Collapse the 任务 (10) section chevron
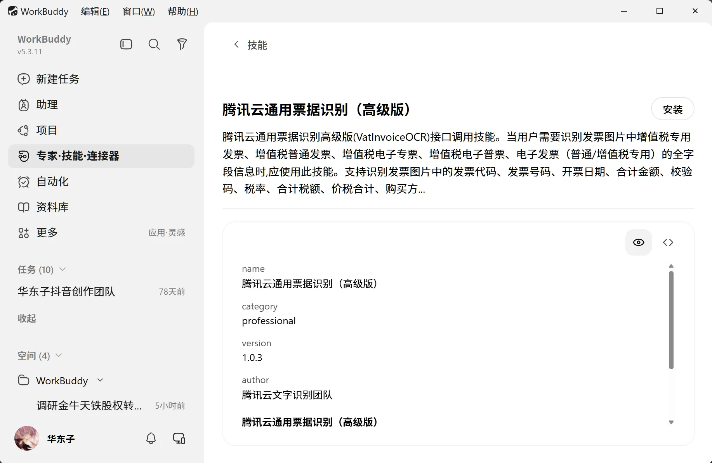The width and height of the screenshot is (712, 463). click(63, 269)
